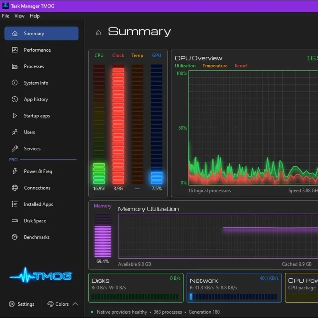
Task: Click the orange Temp bar meter
Action: point(138,124)
